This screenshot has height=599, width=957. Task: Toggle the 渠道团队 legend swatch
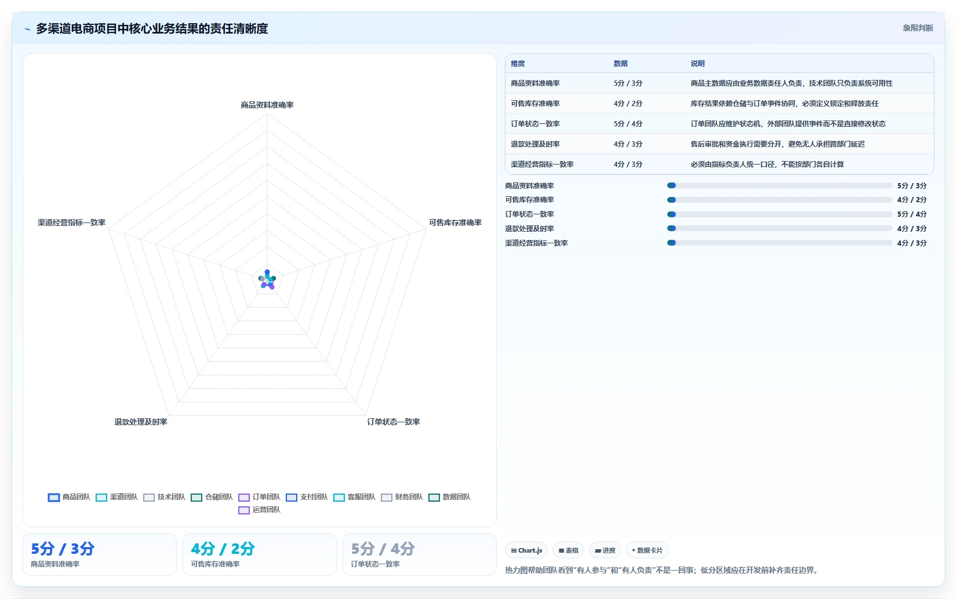[101, 498]
